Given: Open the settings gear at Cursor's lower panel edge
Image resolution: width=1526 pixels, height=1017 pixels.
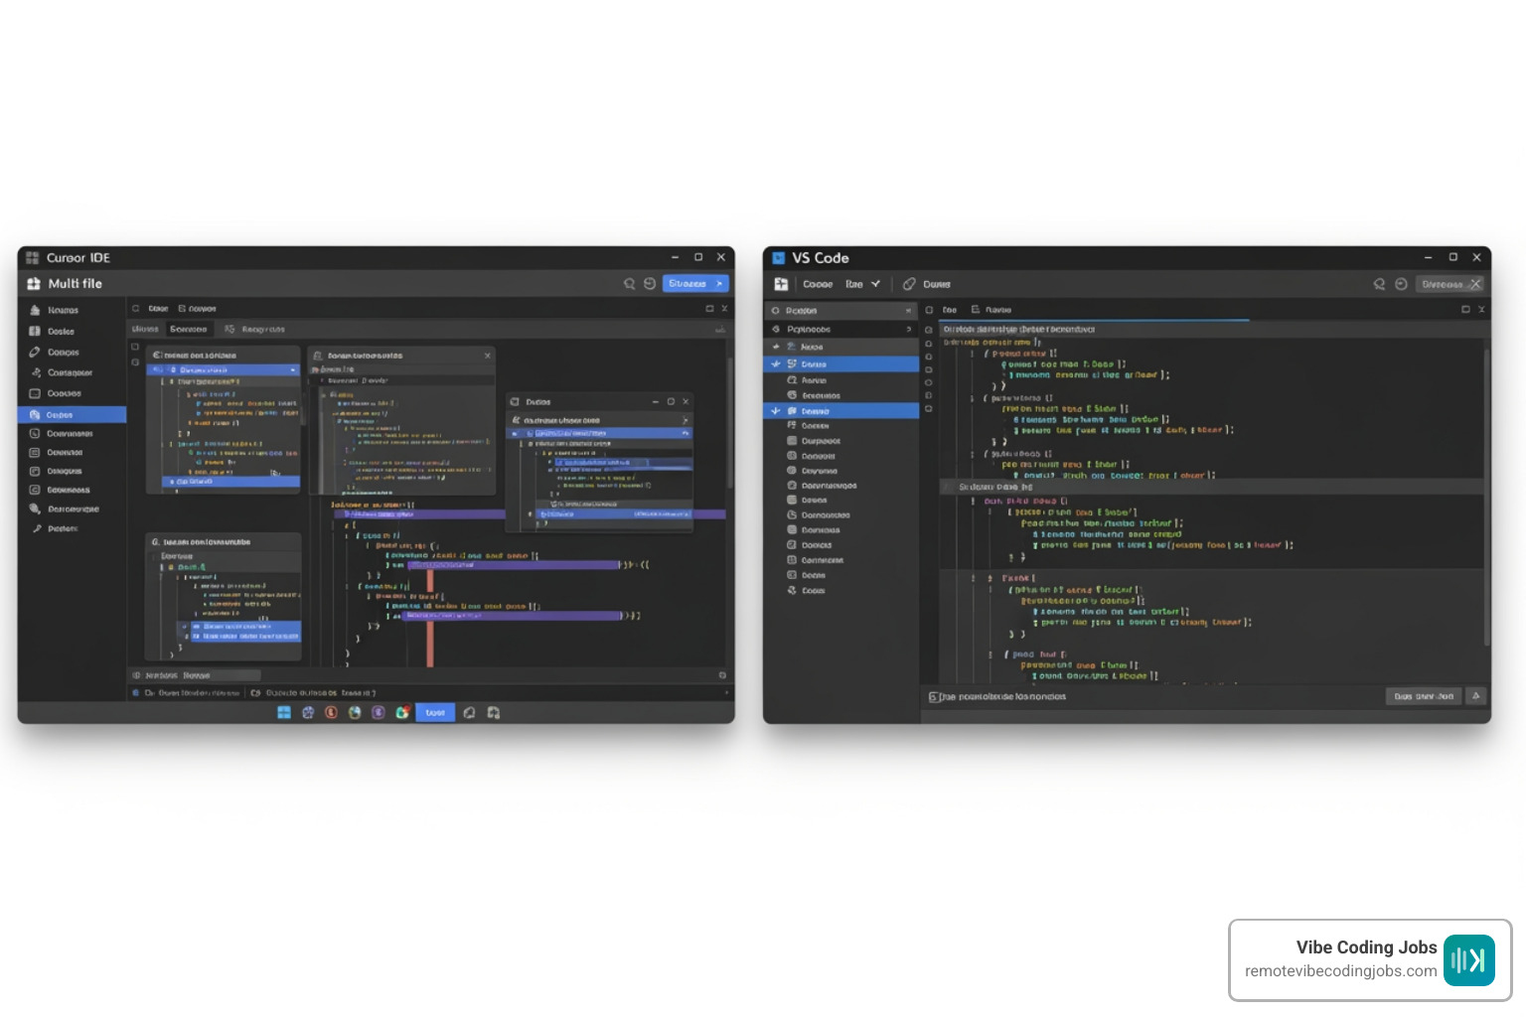Looking at the screenshot, I should point(722,674).
